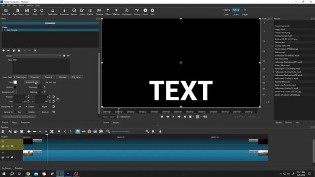Screen dimensions: 315x177
Task: Open the grid display dropdown in player
Action: (201, 117)
